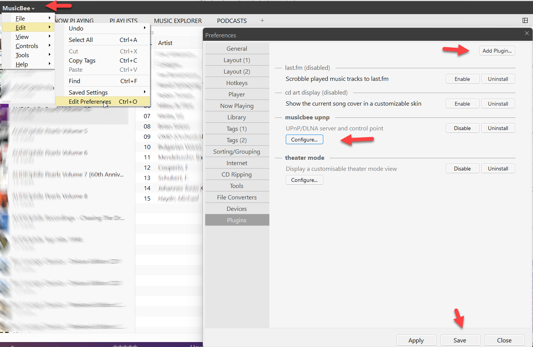
Task: Expand the Undo submenu arrow
Action: coord(144,28)
